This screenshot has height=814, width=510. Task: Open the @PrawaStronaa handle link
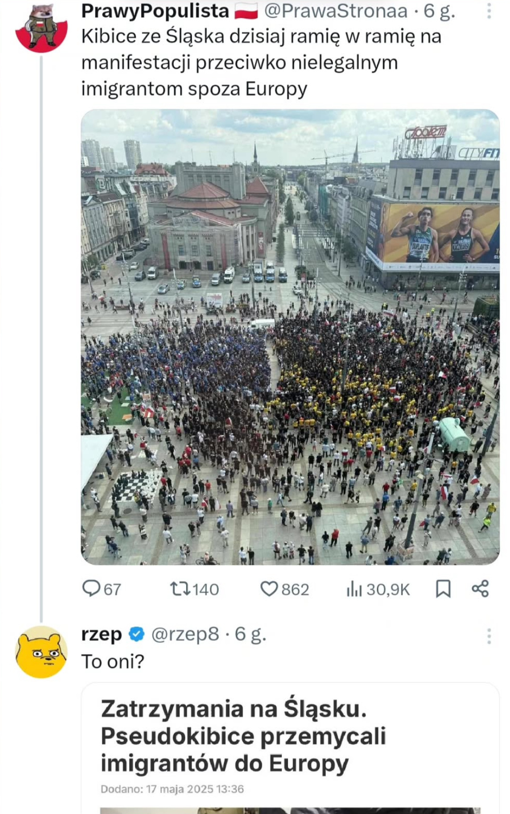(335, 10)
